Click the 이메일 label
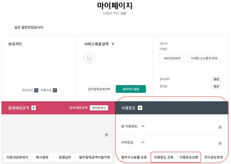The width and height of the screenshot is (231, 164). click(x=163, y=49)
